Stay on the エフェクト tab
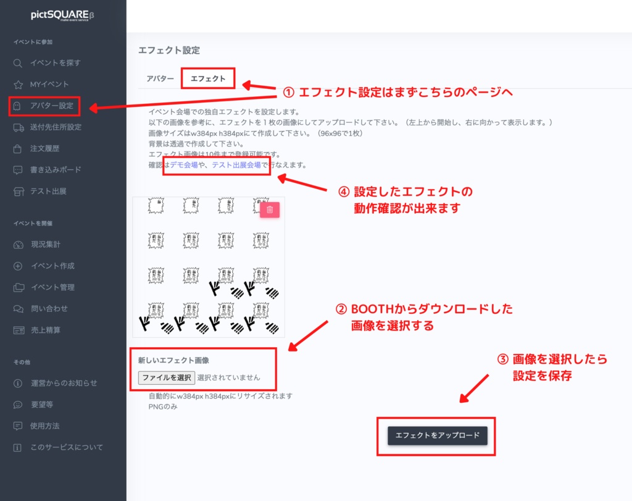 coord(208,78)
